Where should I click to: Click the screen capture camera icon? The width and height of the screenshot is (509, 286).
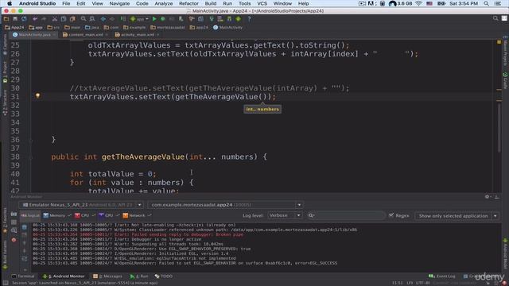pyautogui.click(x=14, y=214)
